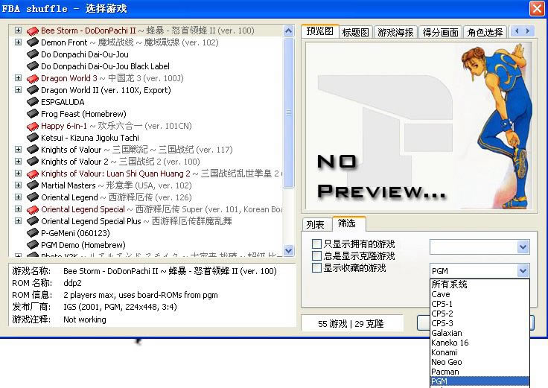Click the Frog Feast (Homebrew) cartridge icon
The height and width of the screenshot is (388, 548).
(33, 114)
